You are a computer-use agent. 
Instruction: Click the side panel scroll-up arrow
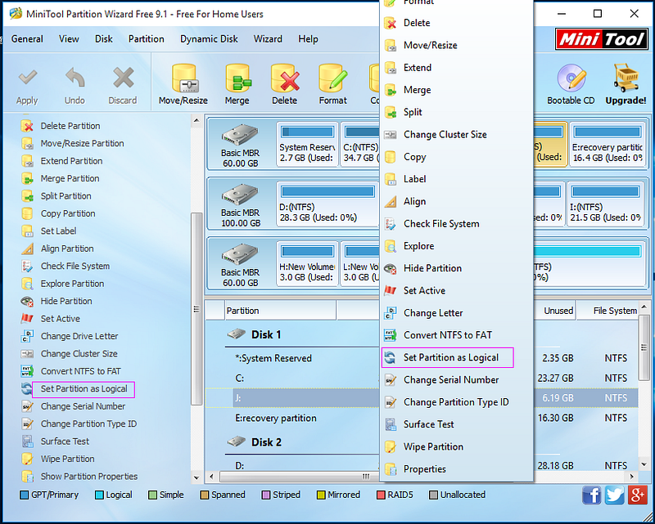tap(196, 121)
